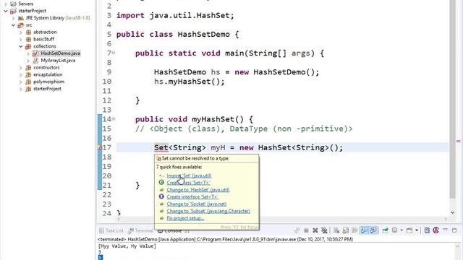
Task: Click error marker on line 17 gutter
Action: pos(100,147)
